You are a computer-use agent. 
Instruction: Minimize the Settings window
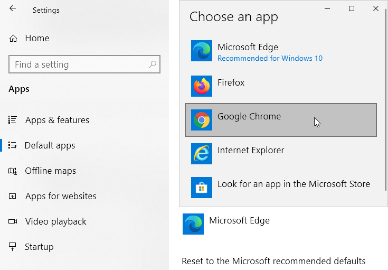pyautogui.click(x=327, y=8)
